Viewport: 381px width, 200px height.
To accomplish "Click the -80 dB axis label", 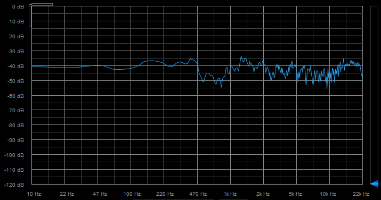I will (16, 126).
